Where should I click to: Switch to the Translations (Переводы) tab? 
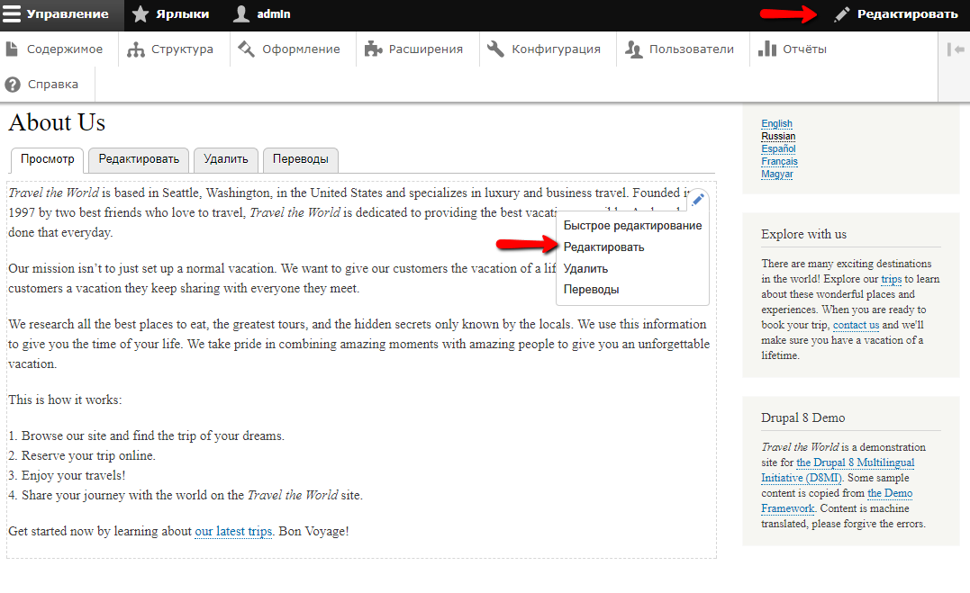301,159
